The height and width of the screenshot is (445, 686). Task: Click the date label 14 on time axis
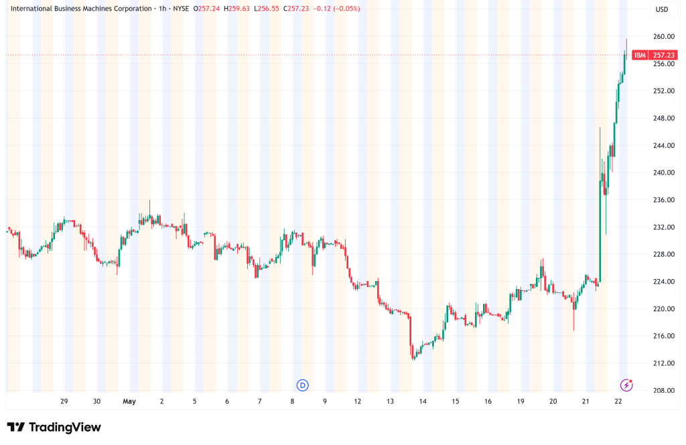[423, 402]
